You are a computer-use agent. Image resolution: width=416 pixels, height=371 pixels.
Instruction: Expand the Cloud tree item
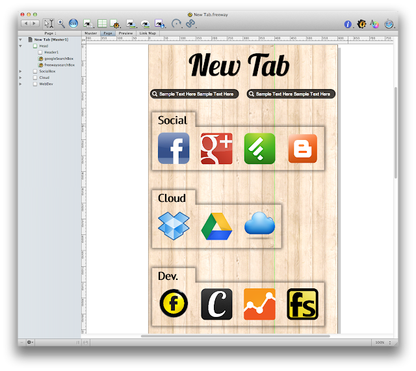tap(20, 77)
